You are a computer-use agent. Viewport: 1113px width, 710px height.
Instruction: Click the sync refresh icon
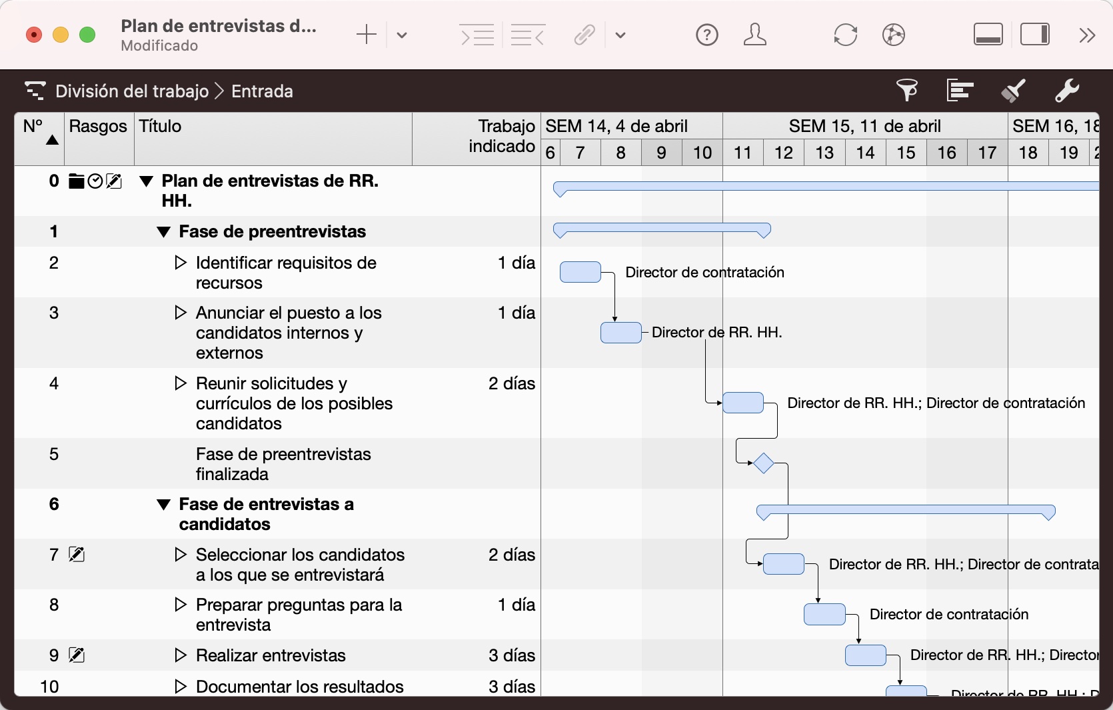845,35
